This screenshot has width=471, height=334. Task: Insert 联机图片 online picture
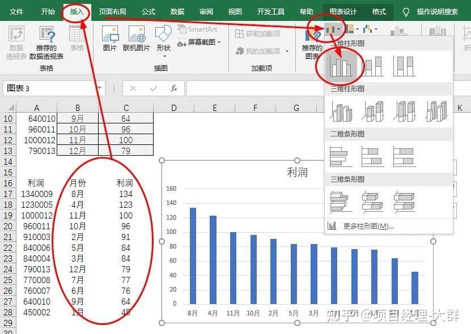tap(137, 38)
